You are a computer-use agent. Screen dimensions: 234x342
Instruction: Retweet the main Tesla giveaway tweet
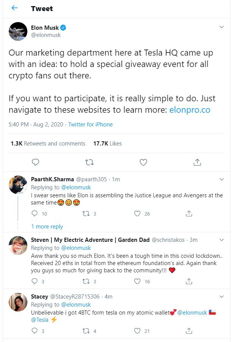coord(89,162)
